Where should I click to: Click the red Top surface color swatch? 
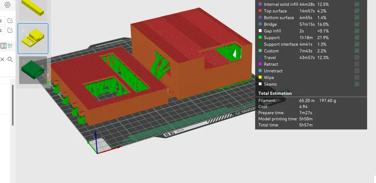[260, 11]
